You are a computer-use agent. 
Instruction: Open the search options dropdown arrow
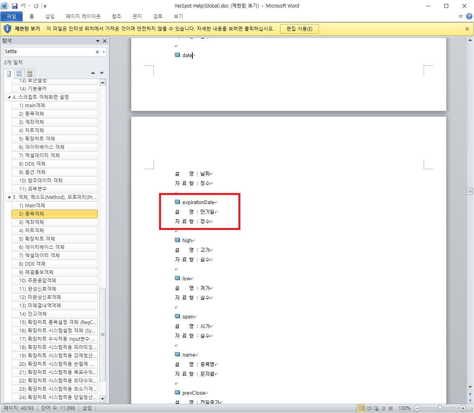[104, 52]
